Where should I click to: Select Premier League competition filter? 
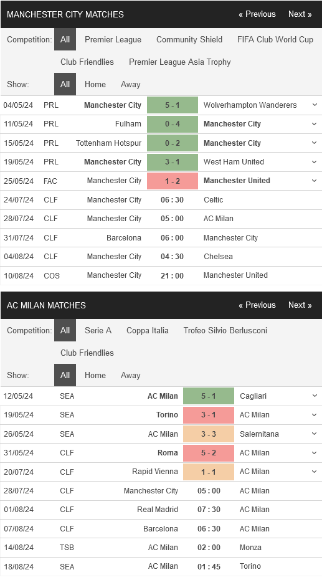pos(113,40)
